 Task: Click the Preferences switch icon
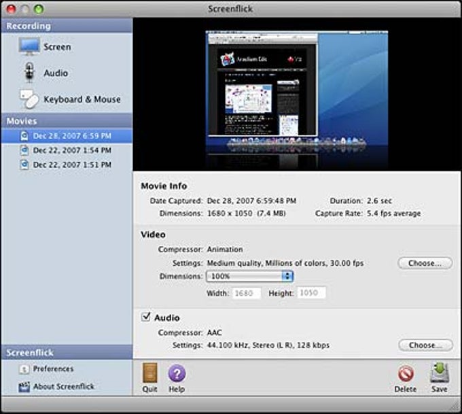point(24,369)
